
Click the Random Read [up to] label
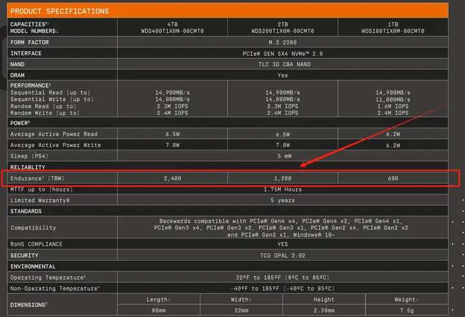pos(43,106)
